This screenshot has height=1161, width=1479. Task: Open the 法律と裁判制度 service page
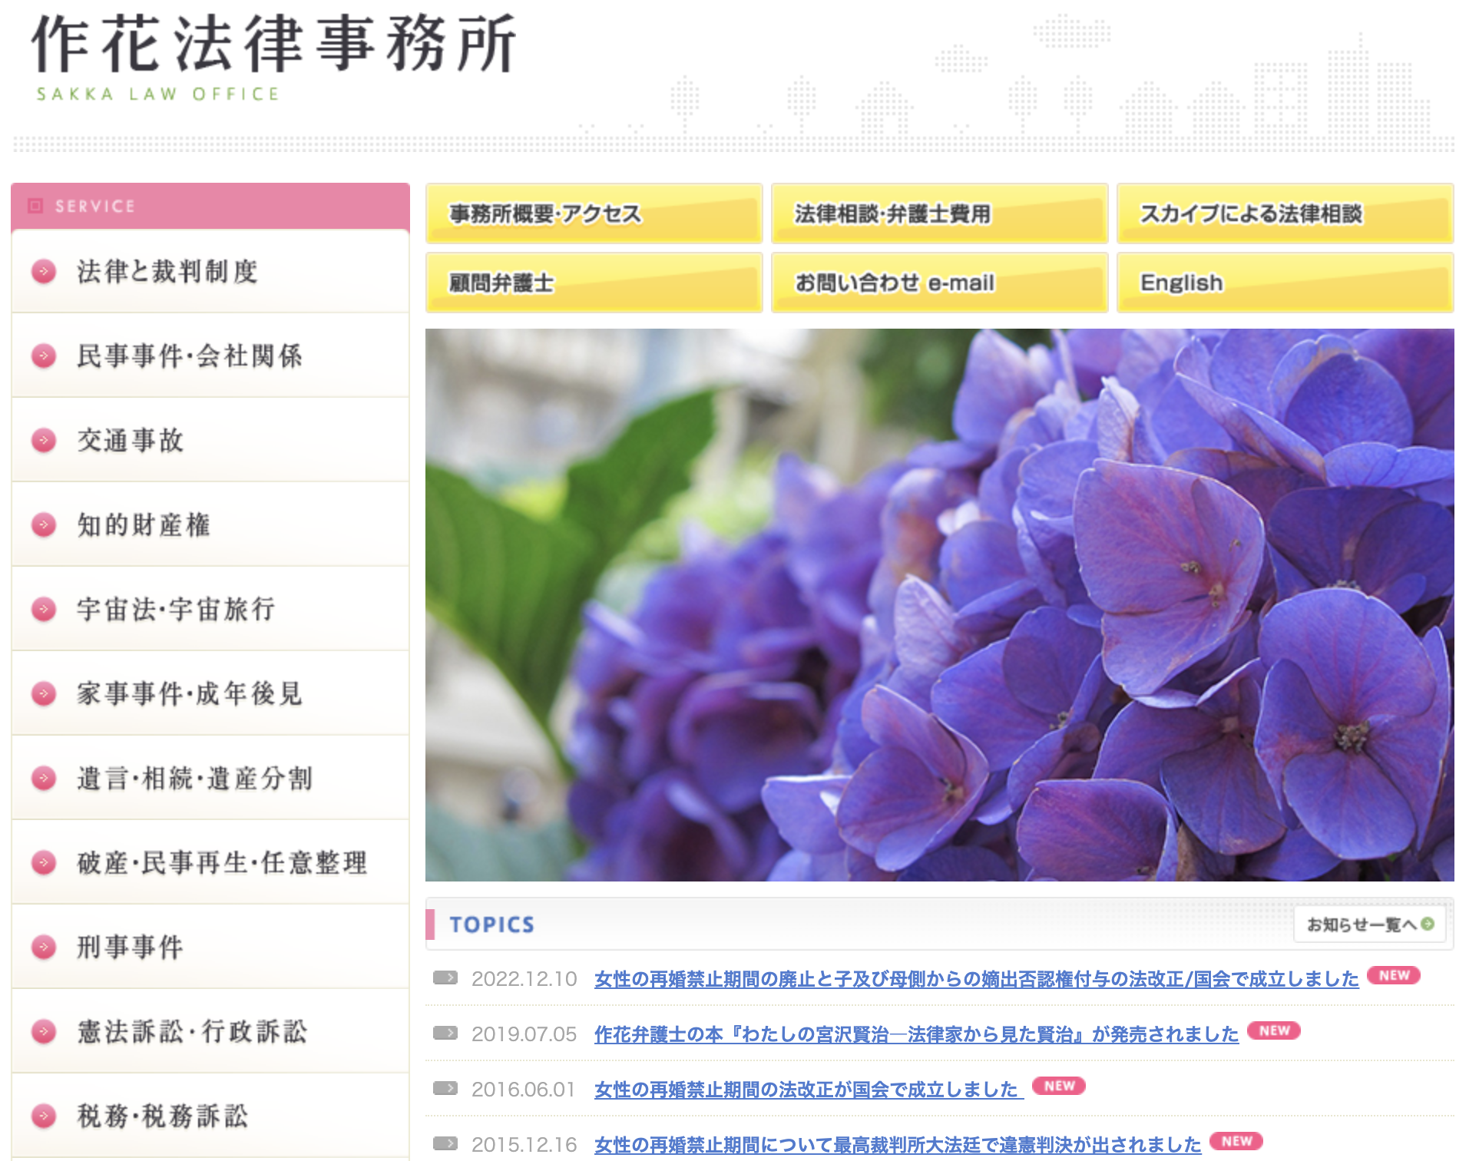[x=210, y=271]
